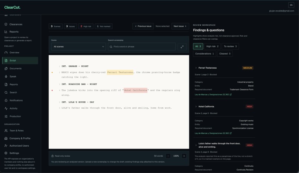The width and height of the screenshot is (299, 173).
Task: Filter findings by To review 3
Action: [x=230, y=46]
